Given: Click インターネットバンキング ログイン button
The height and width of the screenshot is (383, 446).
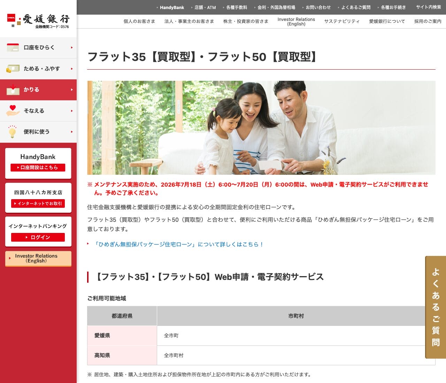Looking at the screenshot, I should pos(38,237).
